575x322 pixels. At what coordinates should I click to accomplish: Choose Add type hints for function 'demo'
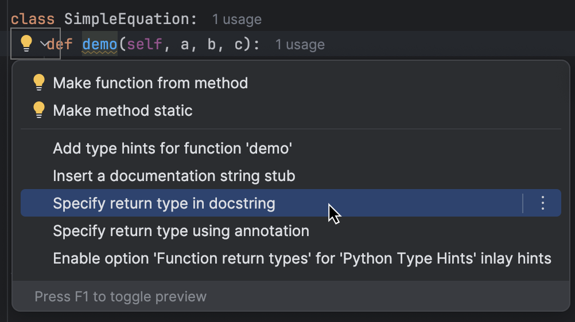click(291, 148)
